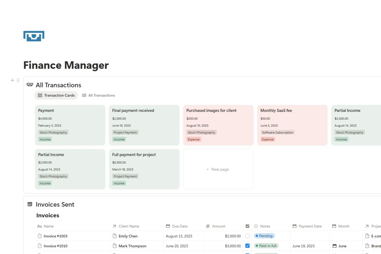Image resolution: width=381 pixels, height=254 pixels.
Task: Click the plus icon to add a block
Action: point(12,80)
